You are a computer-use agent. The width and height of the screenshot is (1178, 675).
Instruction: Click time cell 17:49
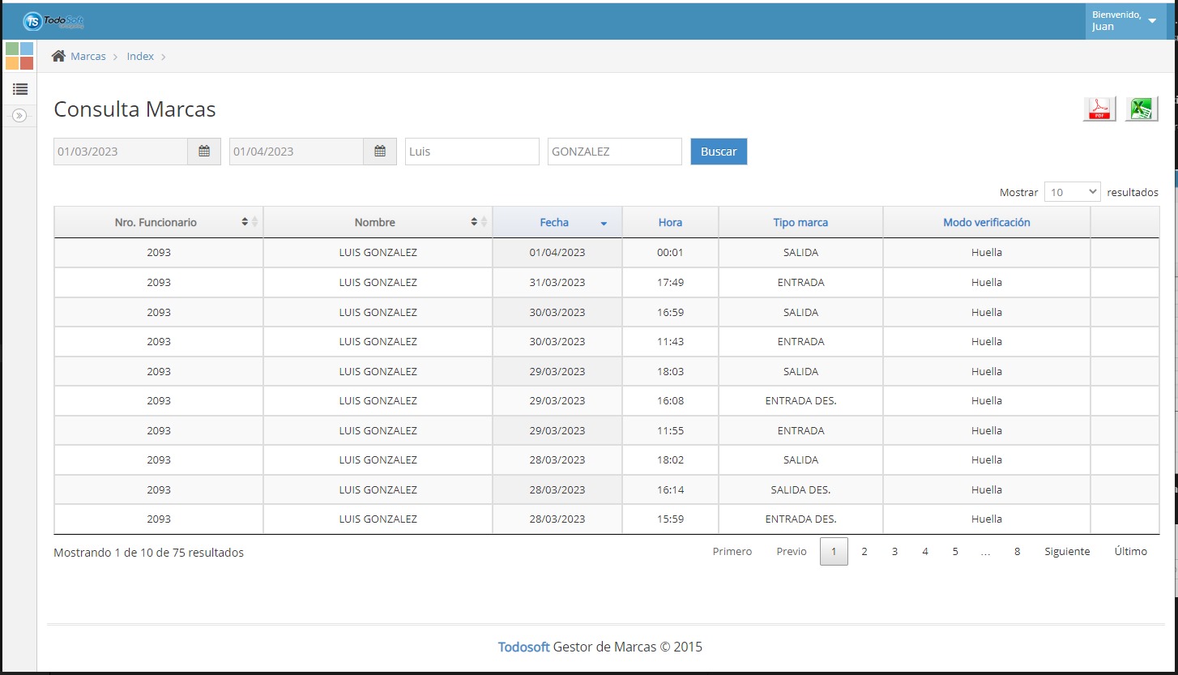pos(670,283)
